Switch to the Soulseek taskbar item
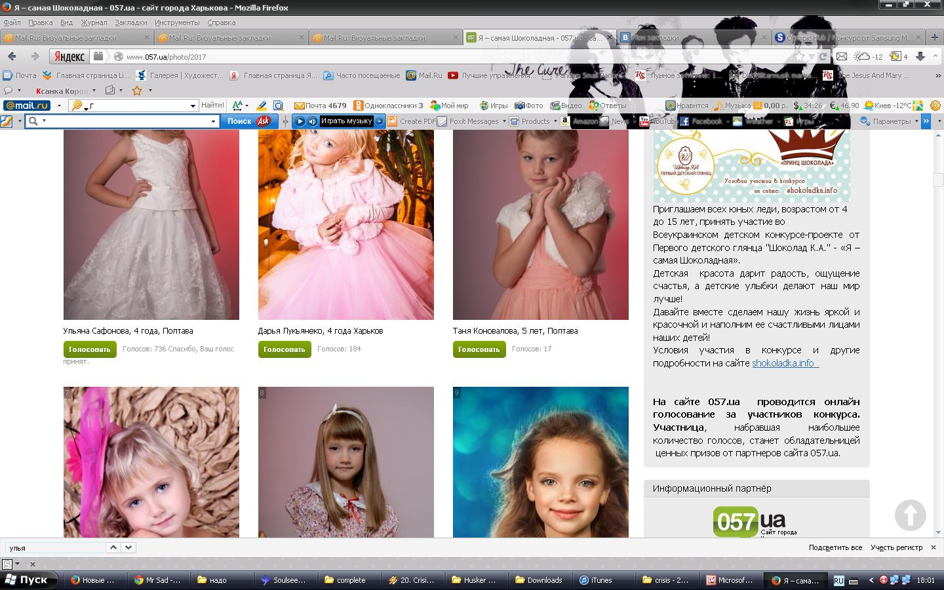The image size is (944, 590). pos(286,580)
